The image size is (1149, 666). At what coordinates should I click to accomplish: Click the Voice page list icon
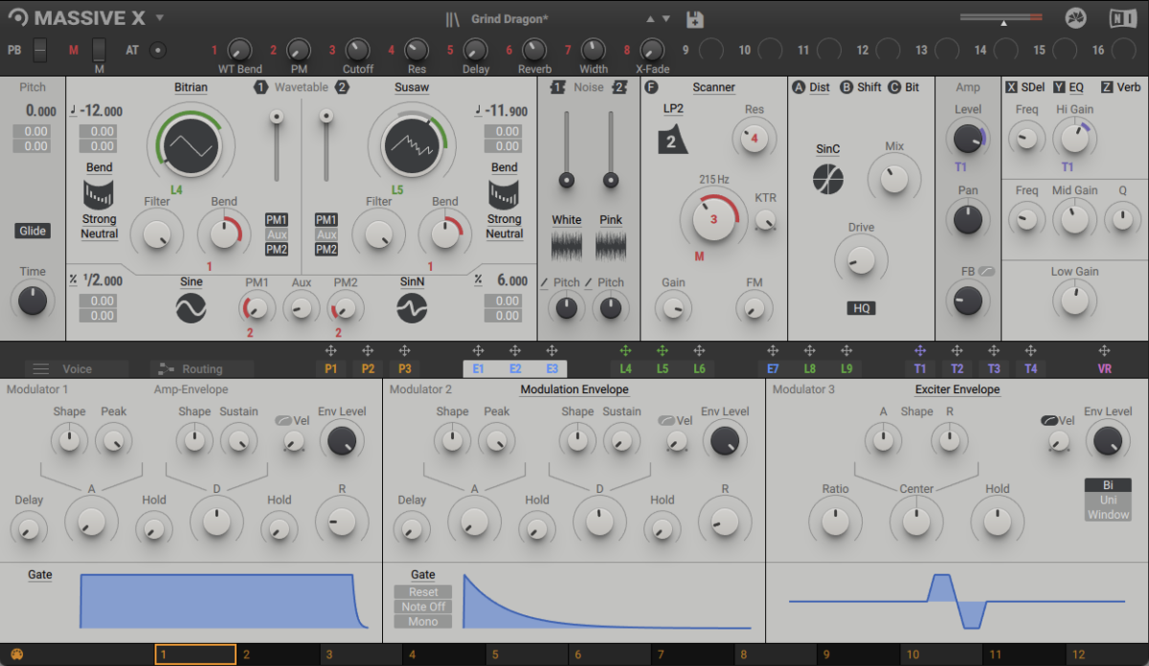[x=41, y=368]
